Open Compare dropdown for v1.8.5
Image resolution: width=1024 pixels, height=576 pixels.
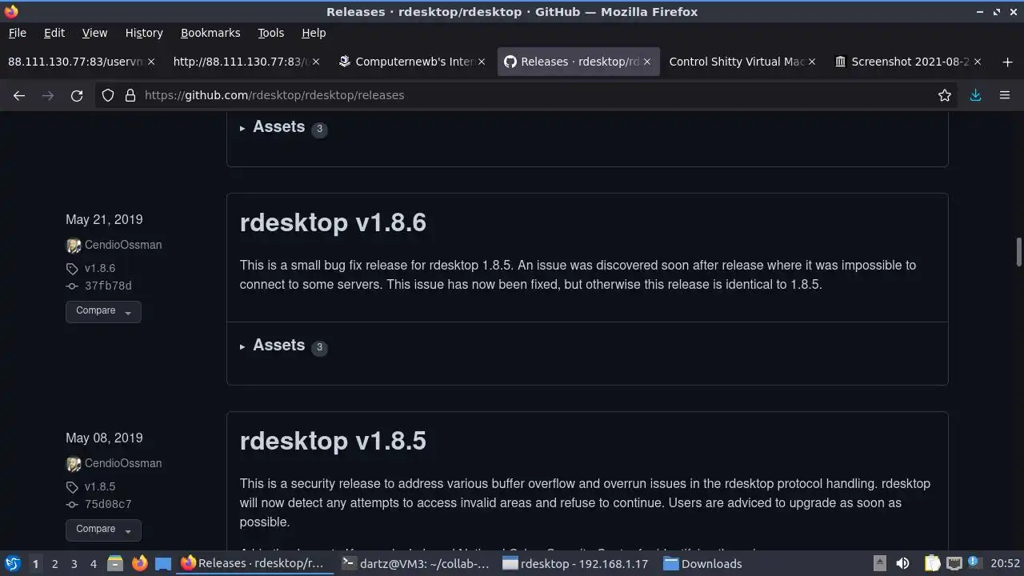pos(103,530)
